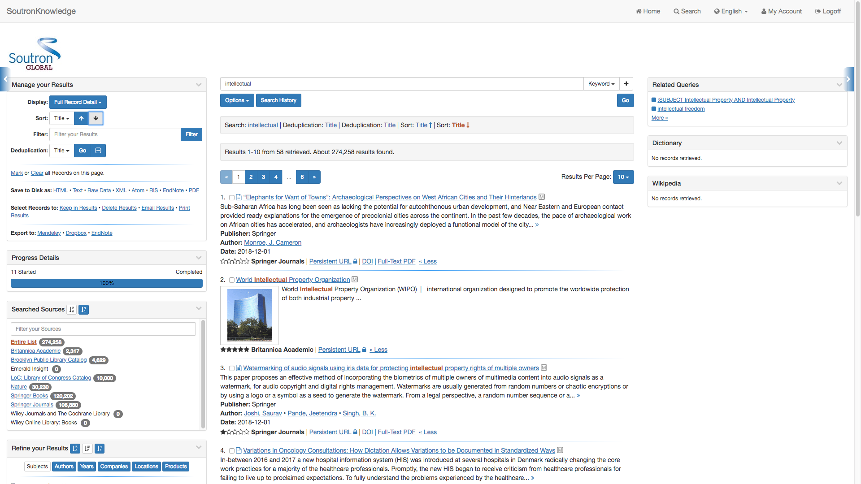Viewport: 861px width, 484px height.
Task: Click the document icon before Elephants title
Action: (x=239, y=197)
